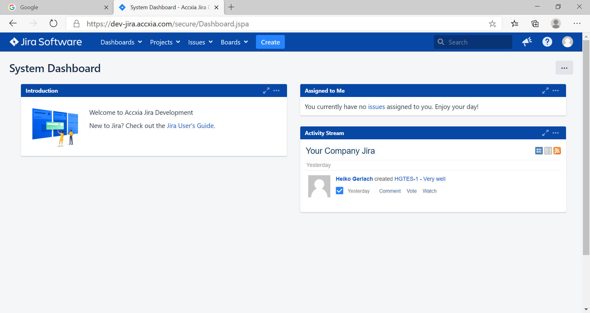Open the Help question mark menu
This screenshot has height=313, width=590.
(x=547, y=42)
